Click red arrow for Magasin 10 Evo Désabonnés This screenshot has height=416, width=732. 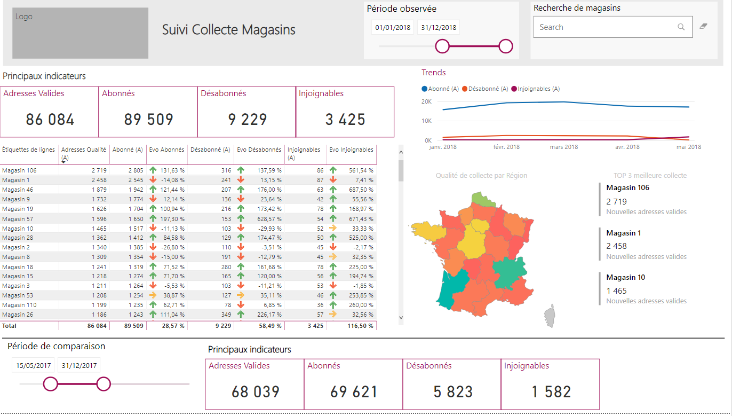[241, 228]
